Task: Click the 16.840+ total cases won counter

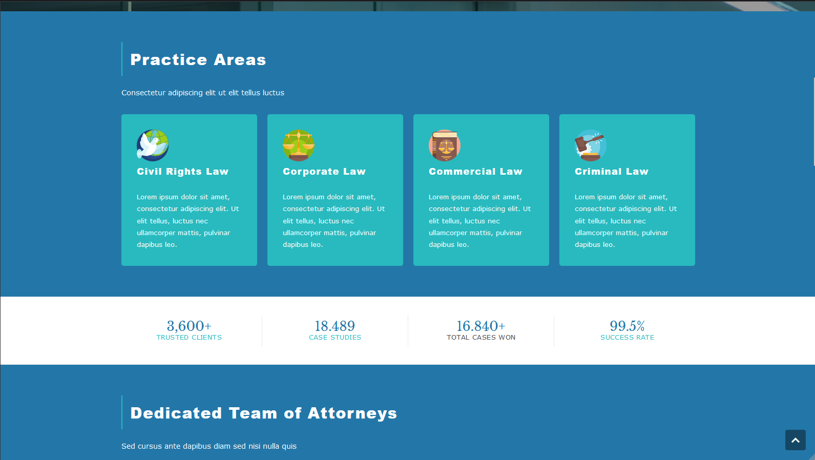Action: click(480, 326)
